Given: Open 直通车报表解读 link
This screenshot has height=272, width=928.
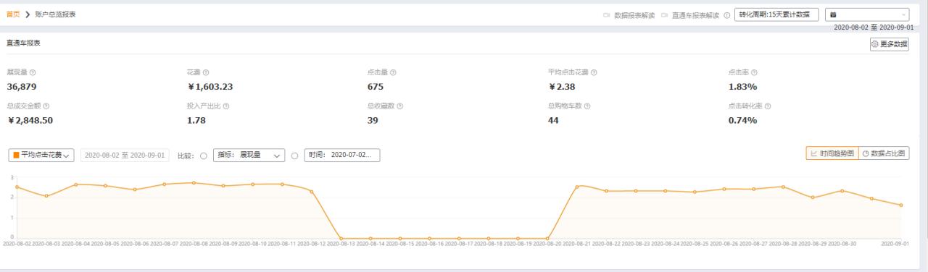Looking at the screenshot, I should [696, 15].
